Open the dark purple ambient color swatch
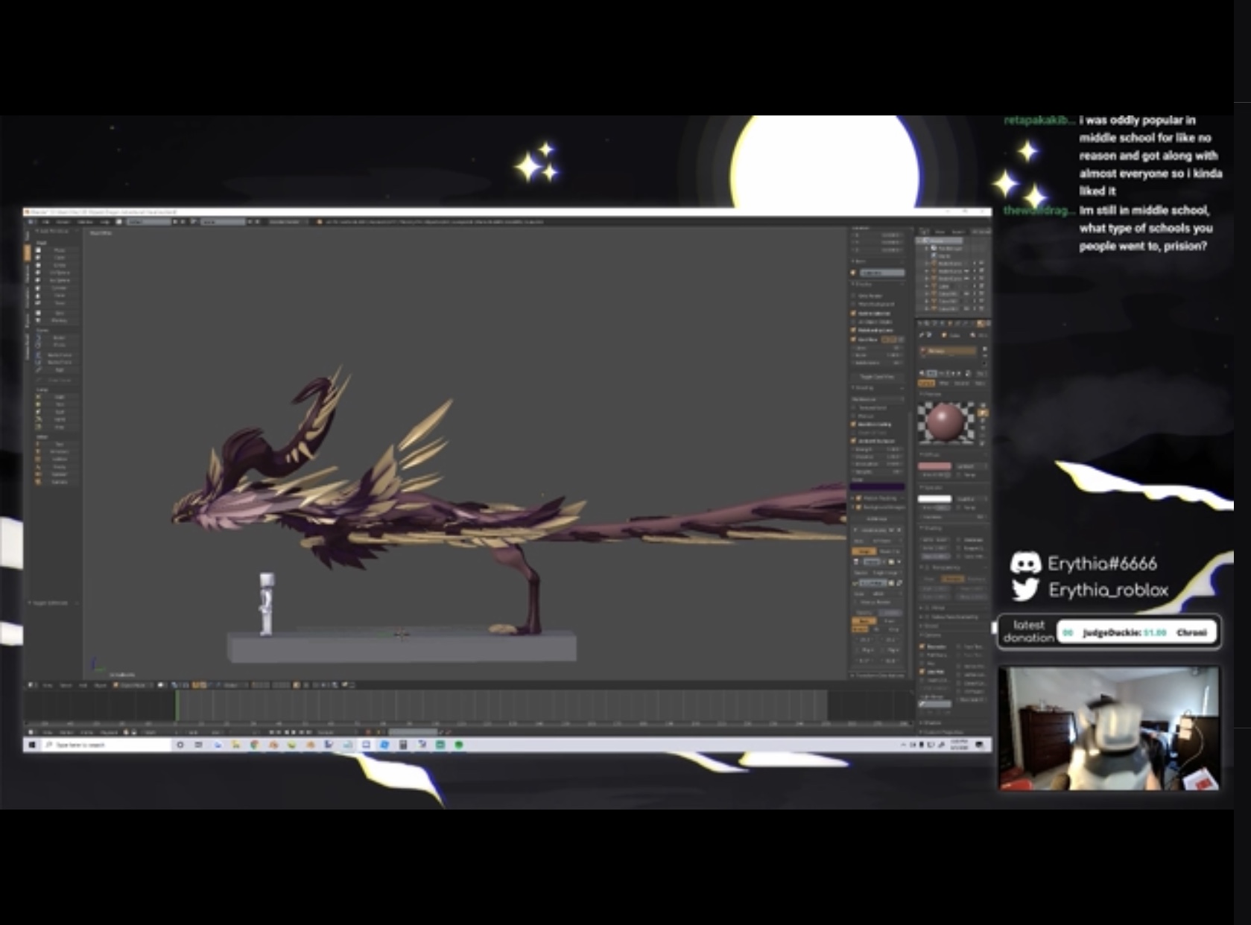Viewport: 1251px width, 925px height. 878,486
